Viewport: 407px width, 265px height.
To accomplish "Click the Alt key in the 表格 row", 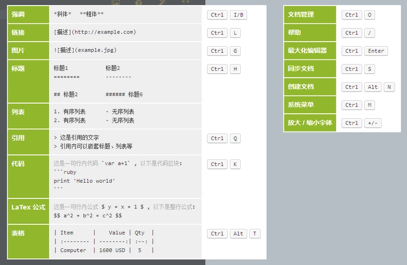I will click(x=238, y=234).
